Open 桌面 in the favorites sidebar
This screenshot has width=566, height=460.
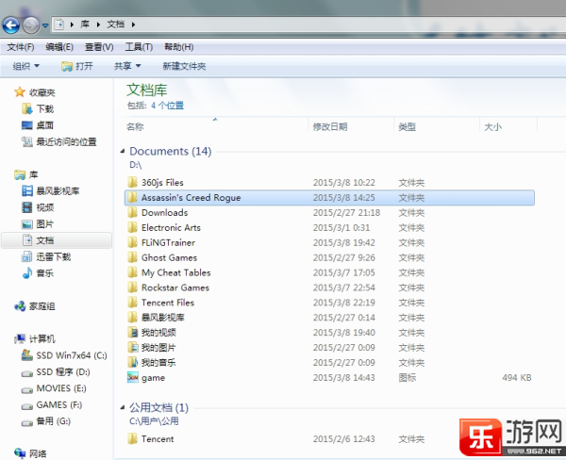(38, 125)
